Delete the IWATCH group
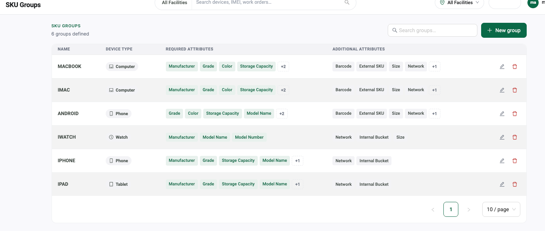545x231 pixels. [515, 137]
